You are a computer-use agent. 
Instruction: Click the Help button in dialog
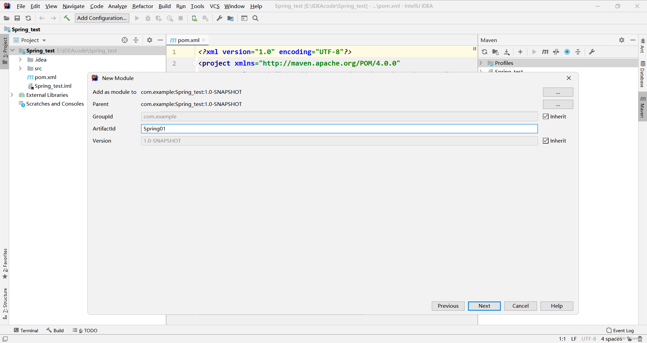(557, 306)
